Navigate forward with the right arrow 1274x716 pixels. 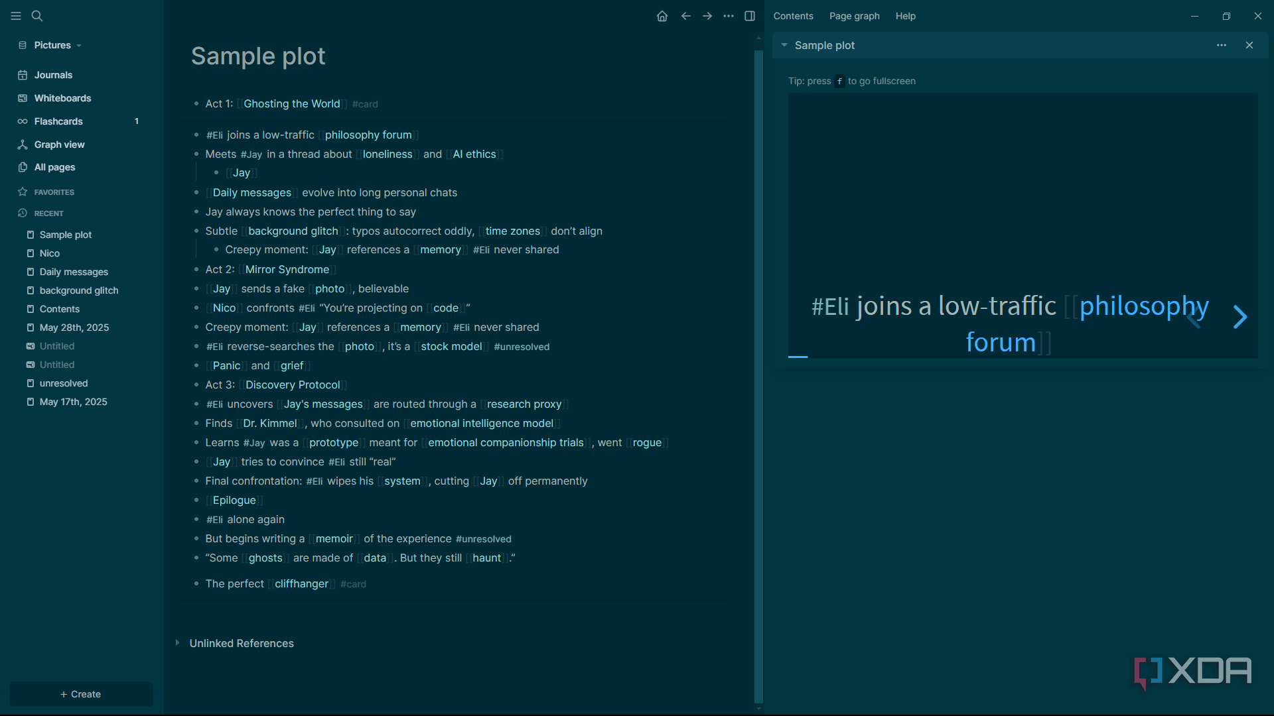[707, 16]
